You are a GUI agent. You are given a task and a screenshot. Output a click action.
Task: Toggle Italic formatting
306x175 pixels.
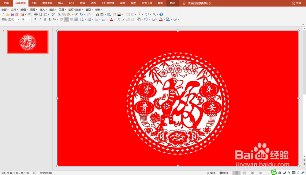click(40, 19)
